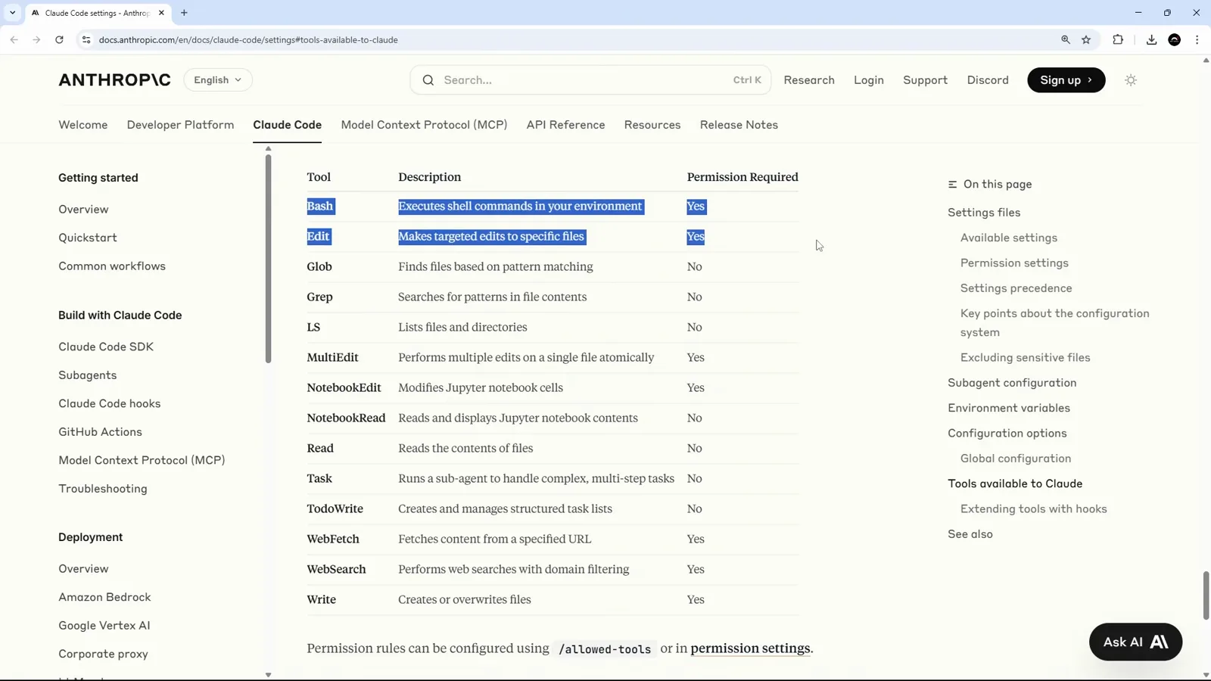
Task: Follow the permission settings hyperlink
Action: point(750,648)
